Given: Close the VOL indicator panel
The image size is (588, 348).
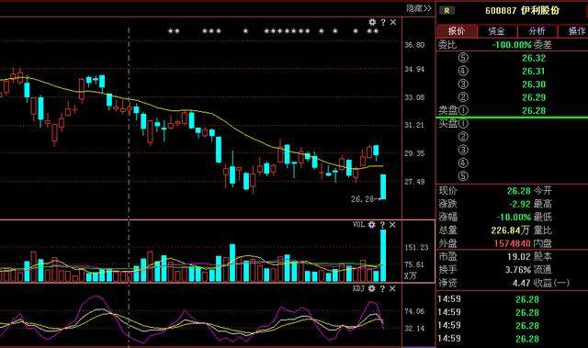Looking at the screenshot, I should [x=392, y=225].
